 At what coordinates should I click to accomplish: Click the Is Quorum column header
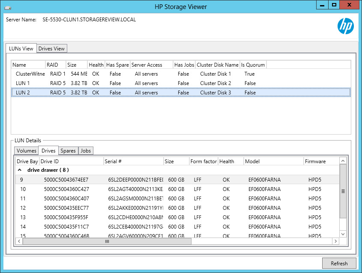(253, 65)
